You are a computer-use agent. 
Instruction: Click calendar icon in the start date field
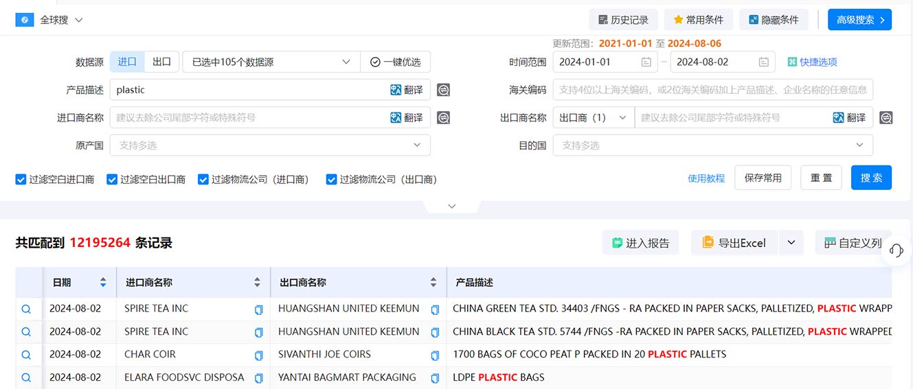pos(646,62)
